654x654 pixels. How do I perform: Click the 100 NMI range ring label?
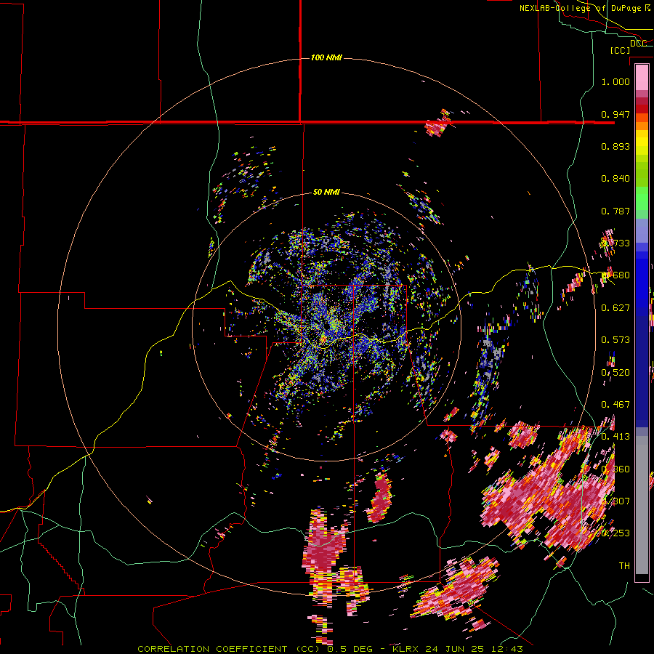[x=326, y=57]
